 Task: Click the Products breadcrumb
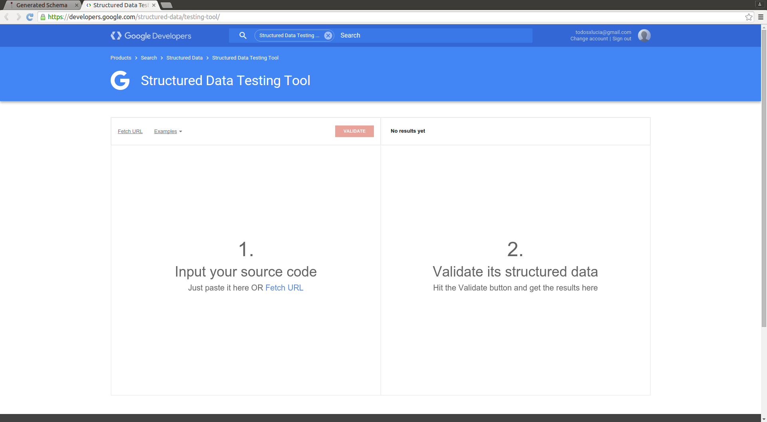pos(121,58)
